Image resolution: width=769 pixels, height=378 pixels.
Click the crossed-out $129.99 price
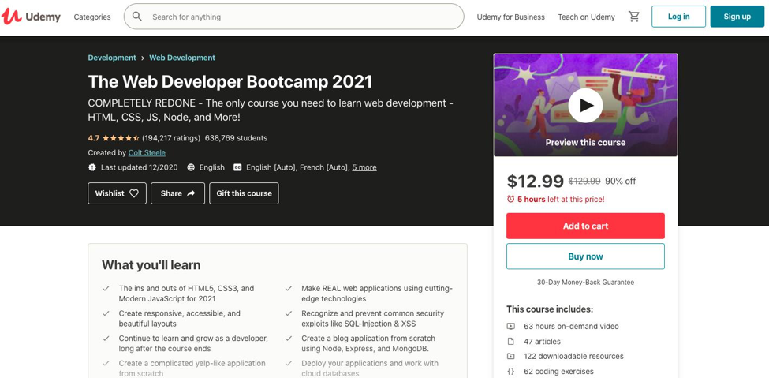584,182
